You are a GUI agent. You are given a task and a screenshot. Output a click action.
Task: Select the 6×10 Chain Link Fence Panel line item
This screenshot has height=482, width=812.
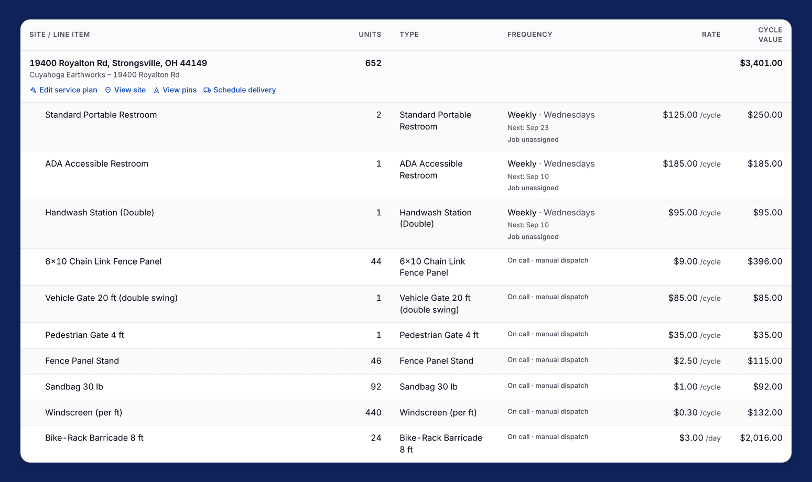[103, 261]
